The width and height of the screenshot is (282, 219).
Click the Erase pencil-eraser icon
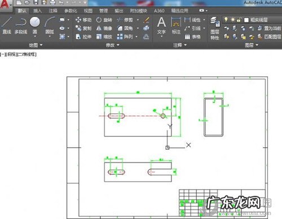[x=146, y=20]
